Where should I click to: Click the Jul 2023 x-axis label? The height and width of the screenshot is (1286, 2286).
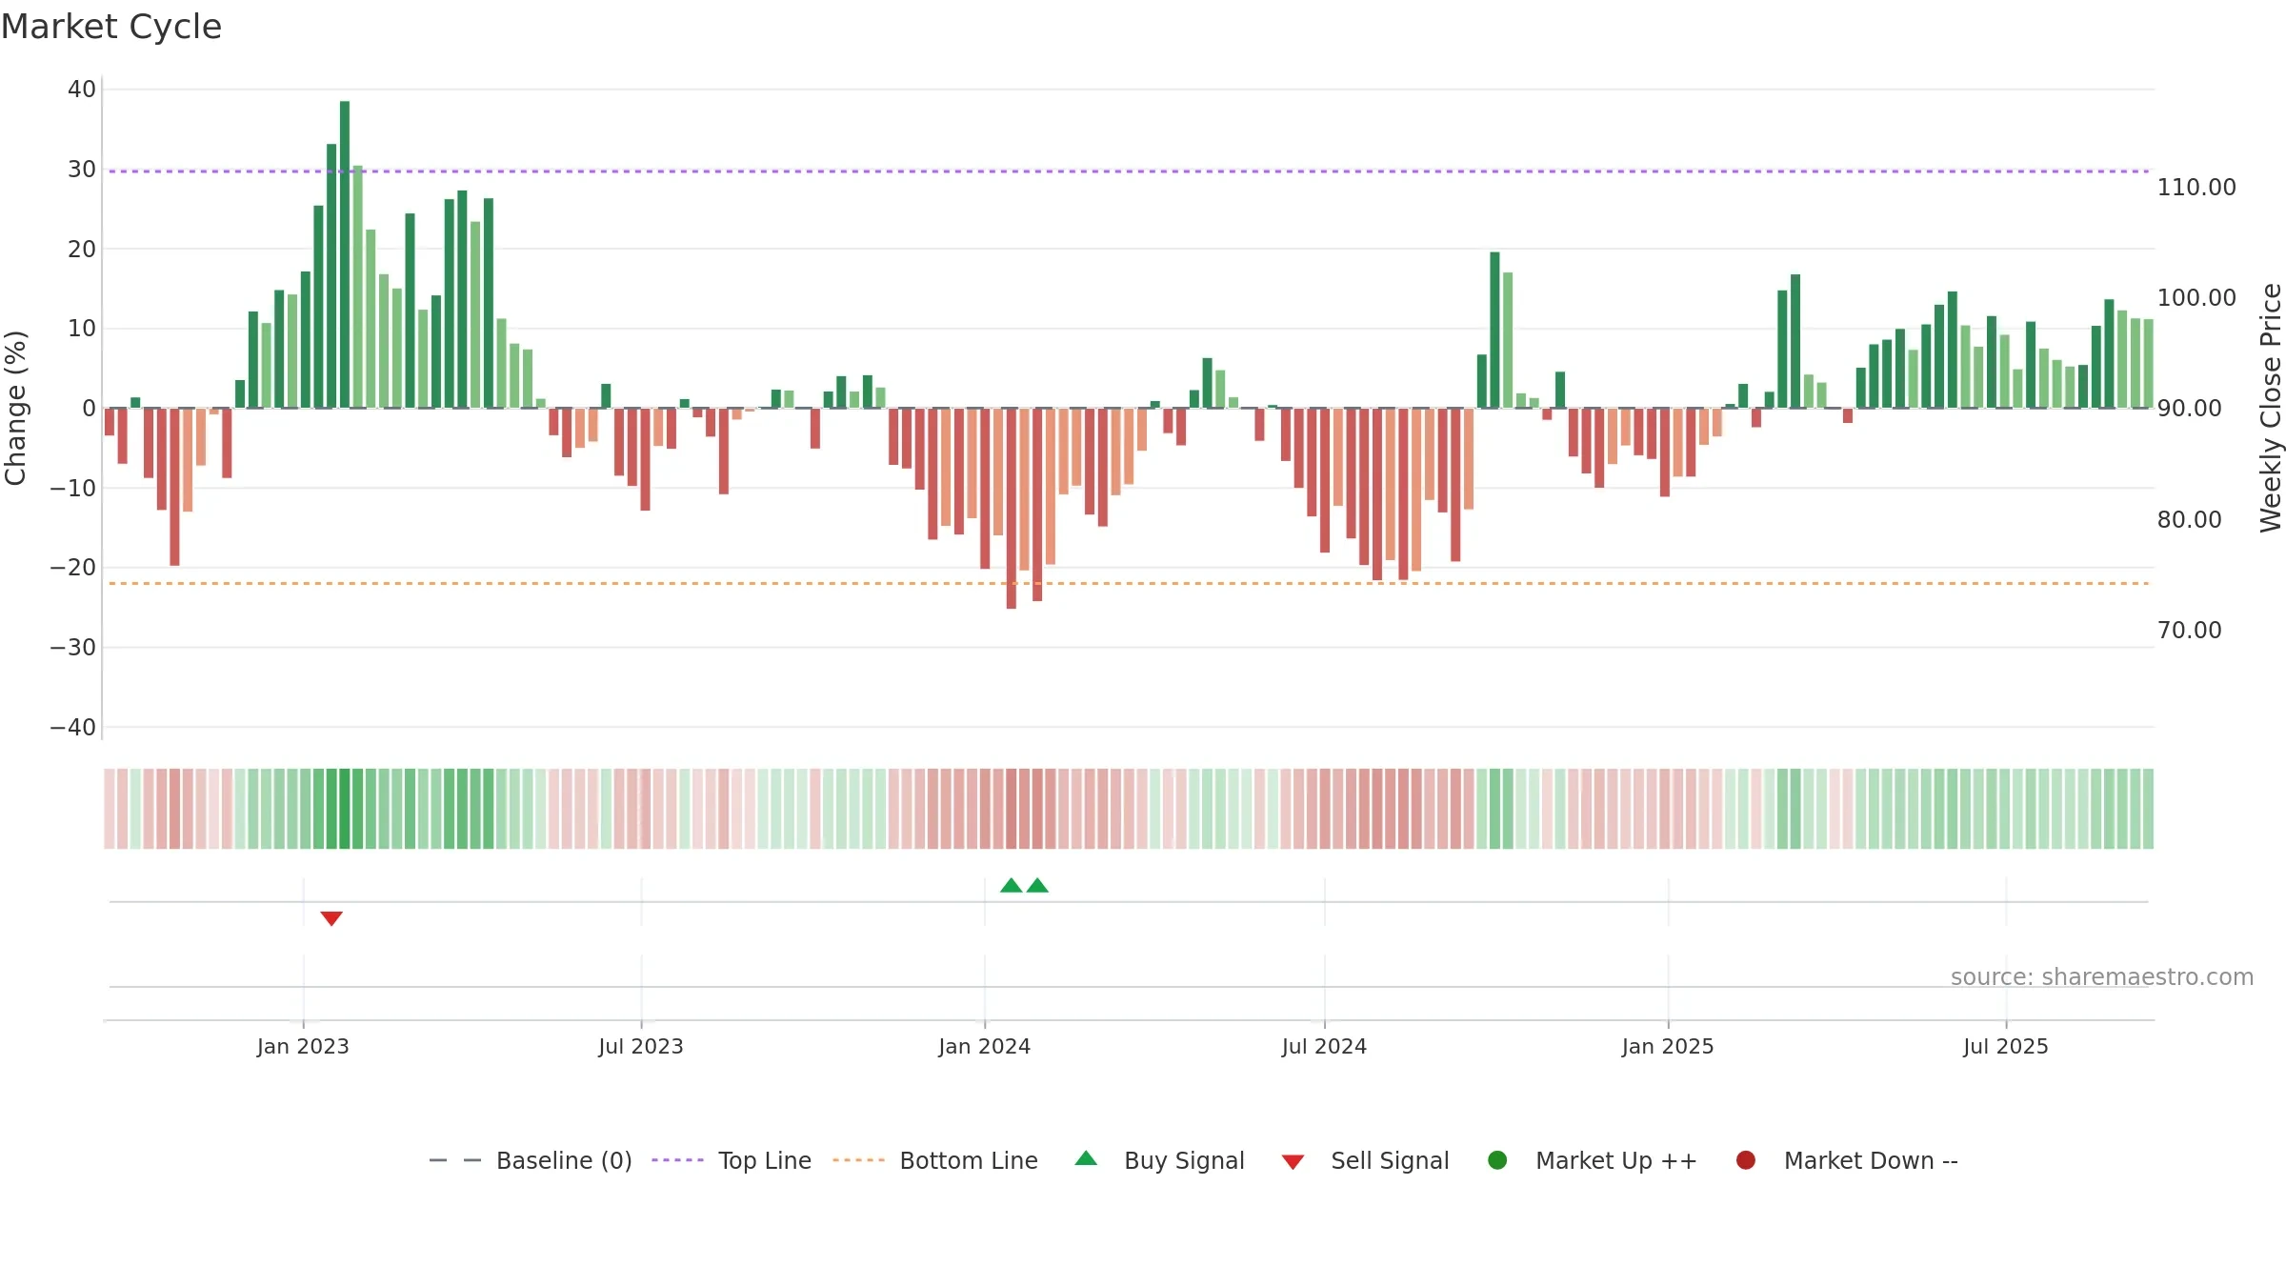(x=641, y=1047)
